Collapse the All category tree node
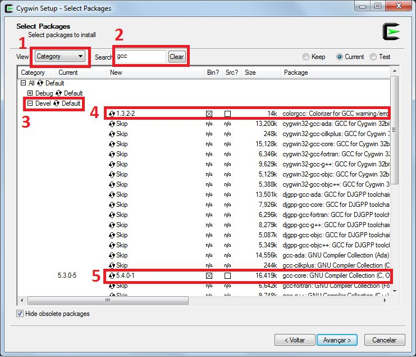Screen dimensions: 416x357 click(x=24, y=83)
